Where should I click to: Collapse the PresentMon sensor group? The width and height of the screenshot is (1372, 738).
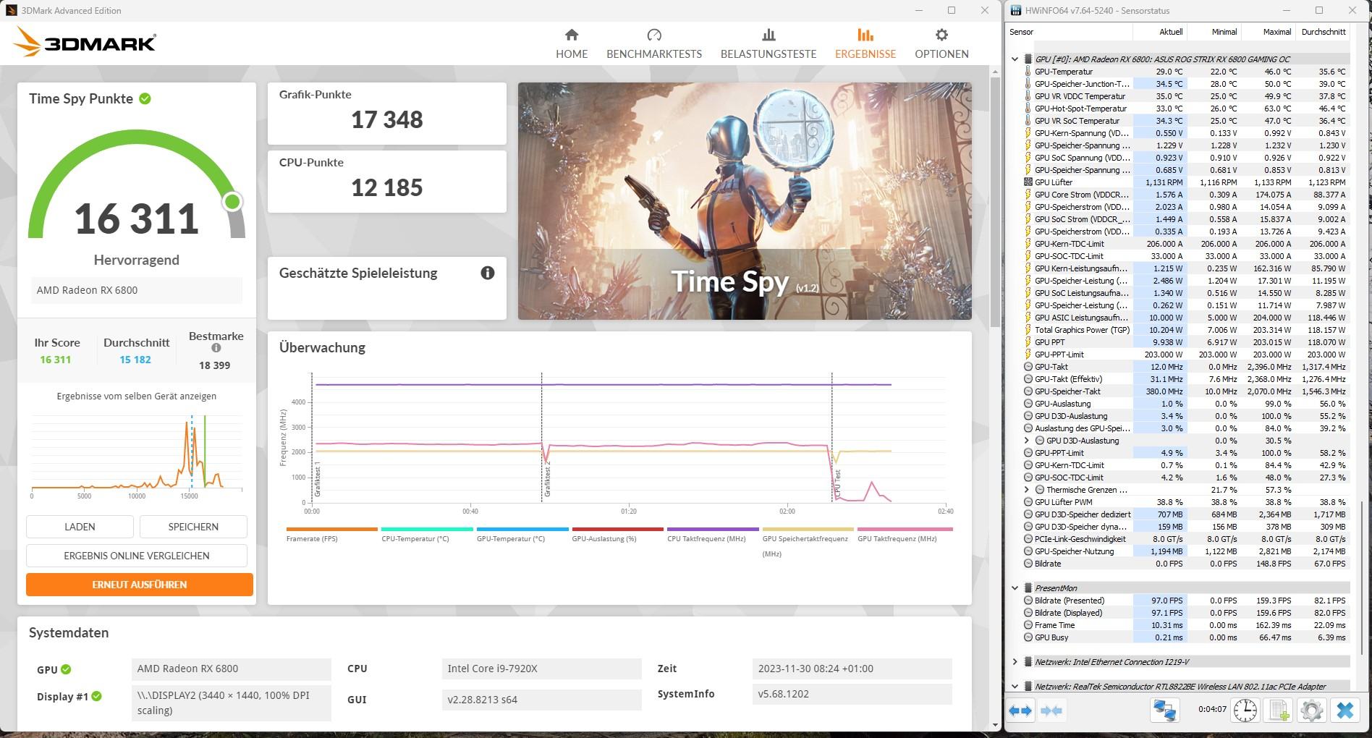tap(1015, 588)
